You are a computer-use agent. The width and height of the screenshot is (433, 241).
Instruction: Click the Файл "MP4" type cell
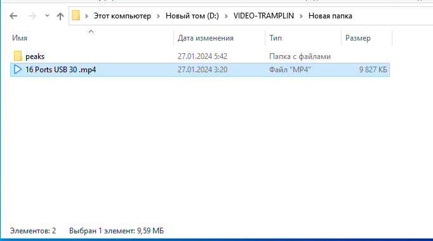[x=290, y=70]
